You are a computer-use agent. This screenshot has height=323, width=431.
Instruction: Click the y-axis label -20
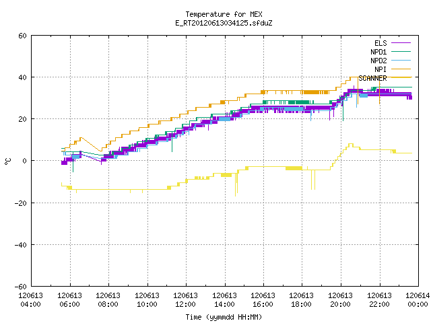[21, 203]
